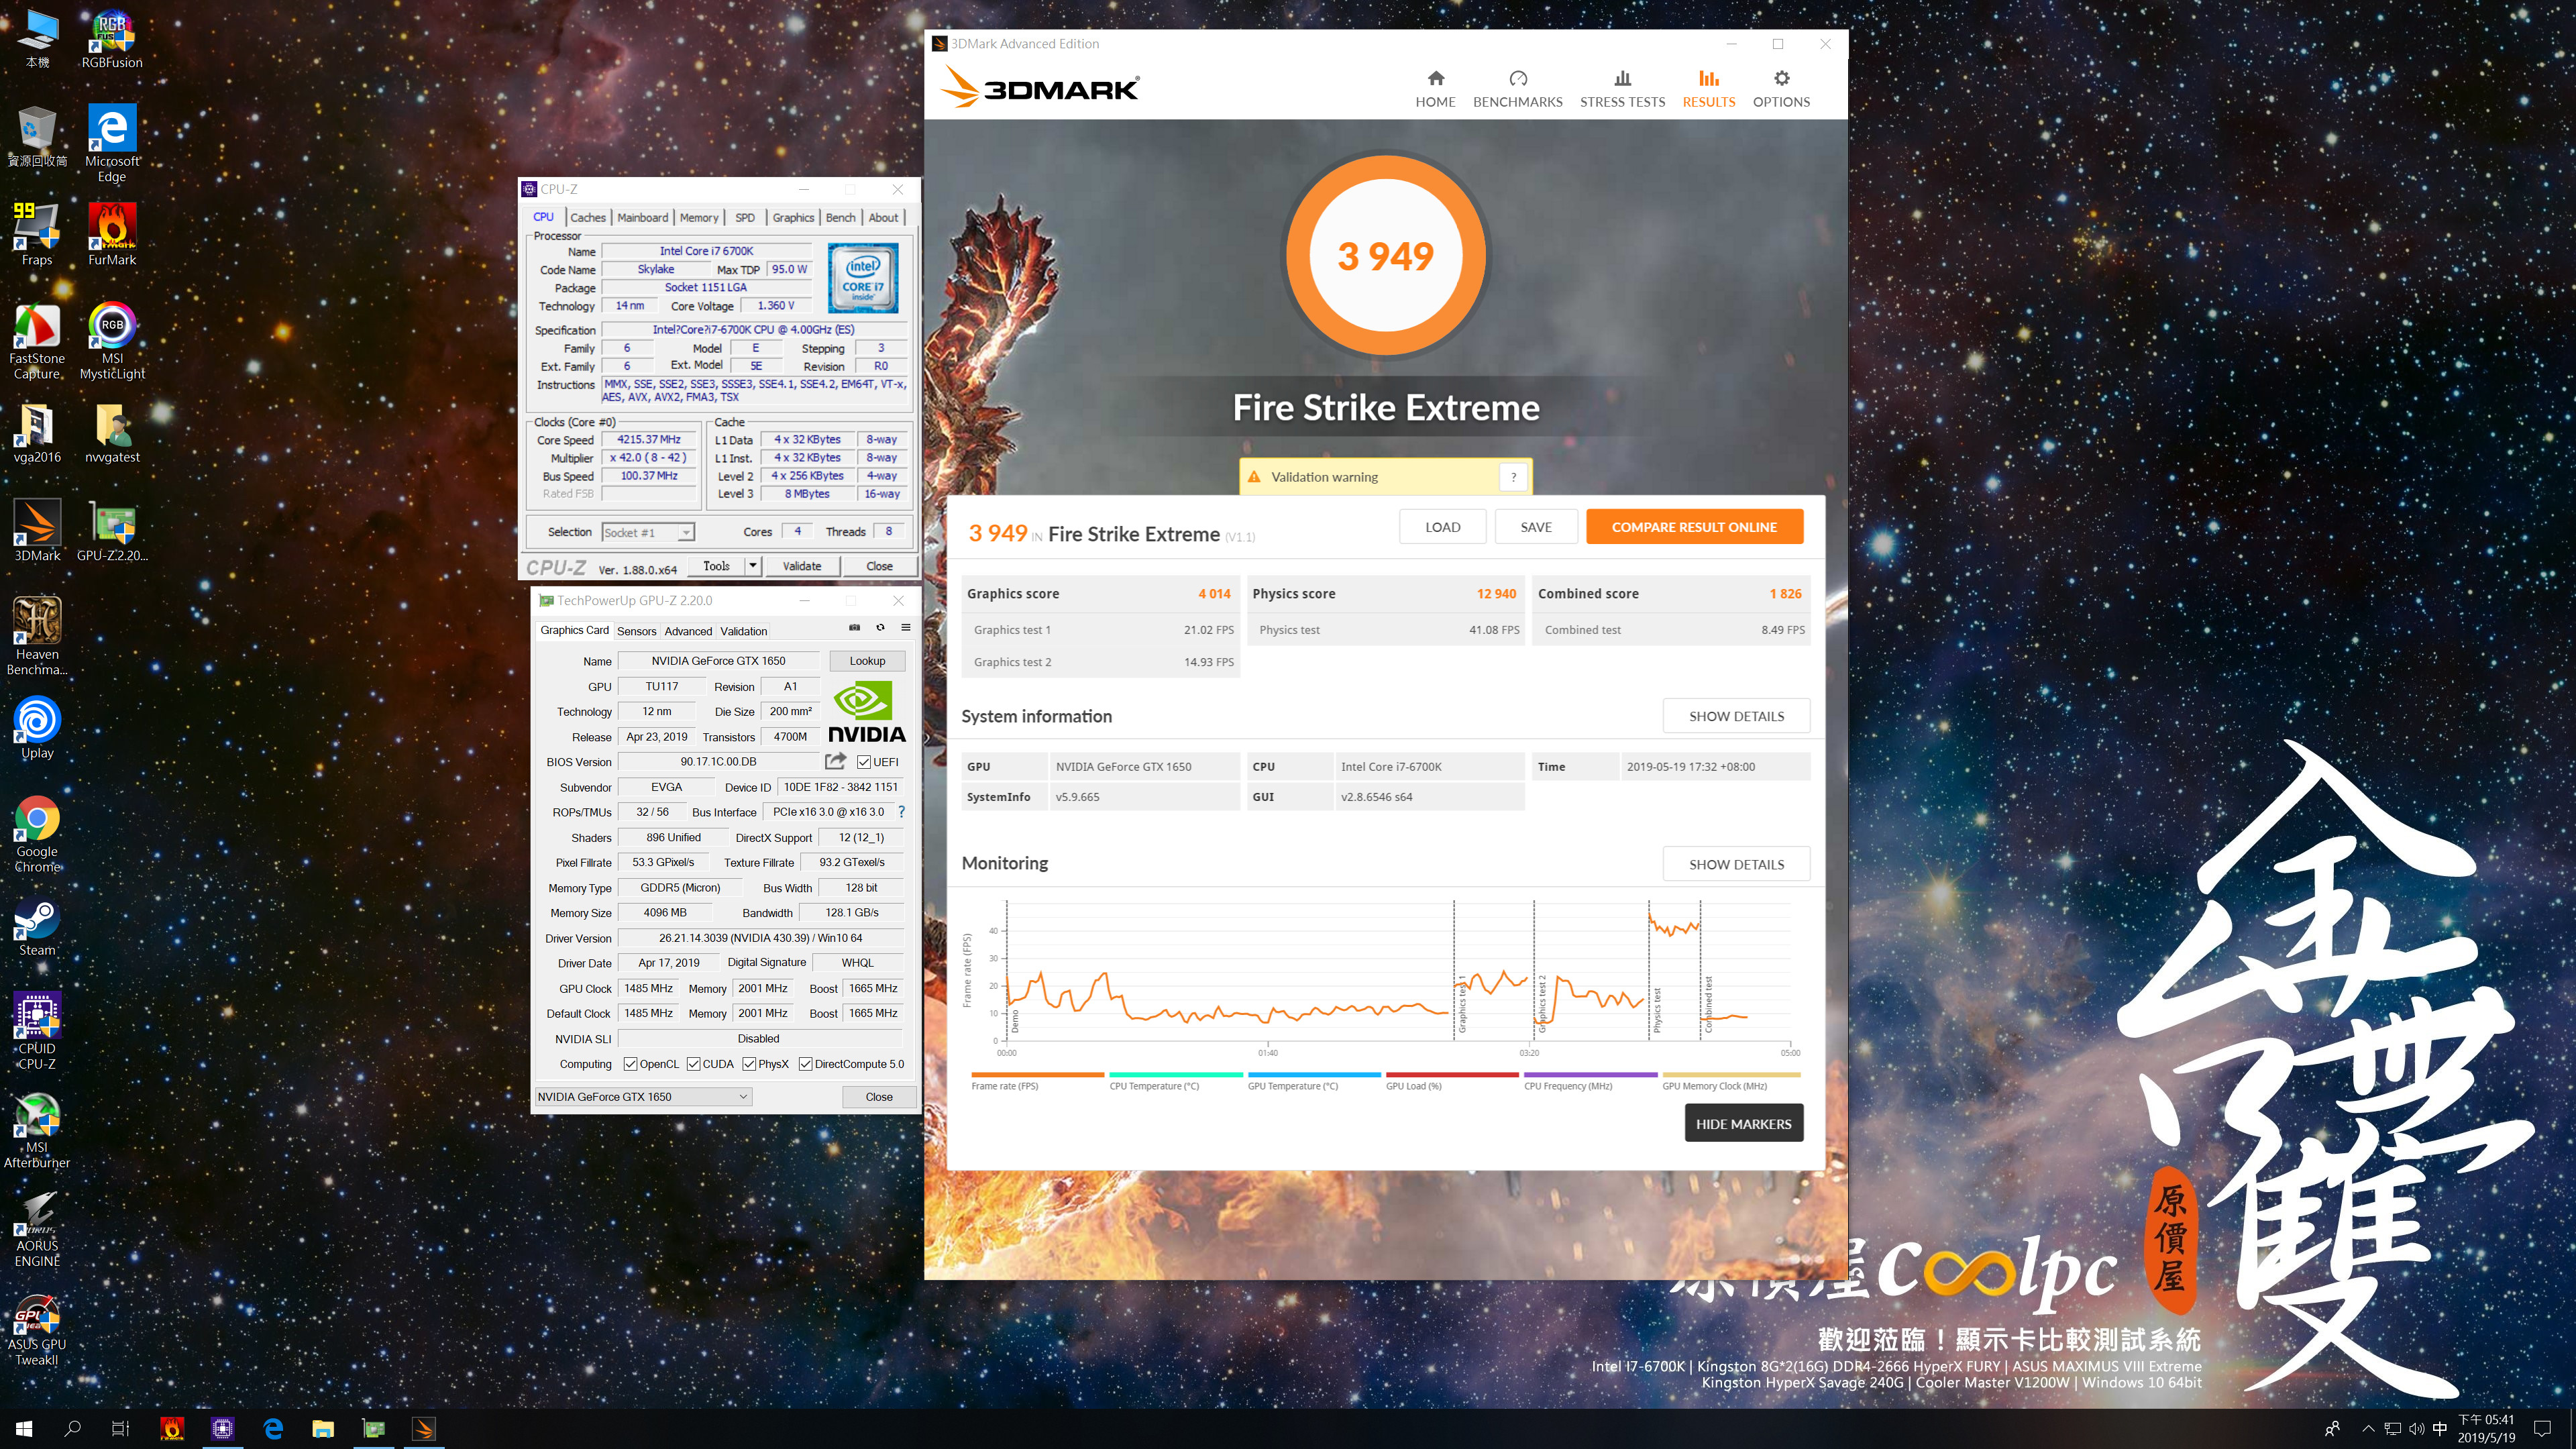This screenshot has height=1449, width=2576.
Task: Open the NVIDIA GeForce GTX 1650 GPU selector
Action: (x=643, y=1097)
